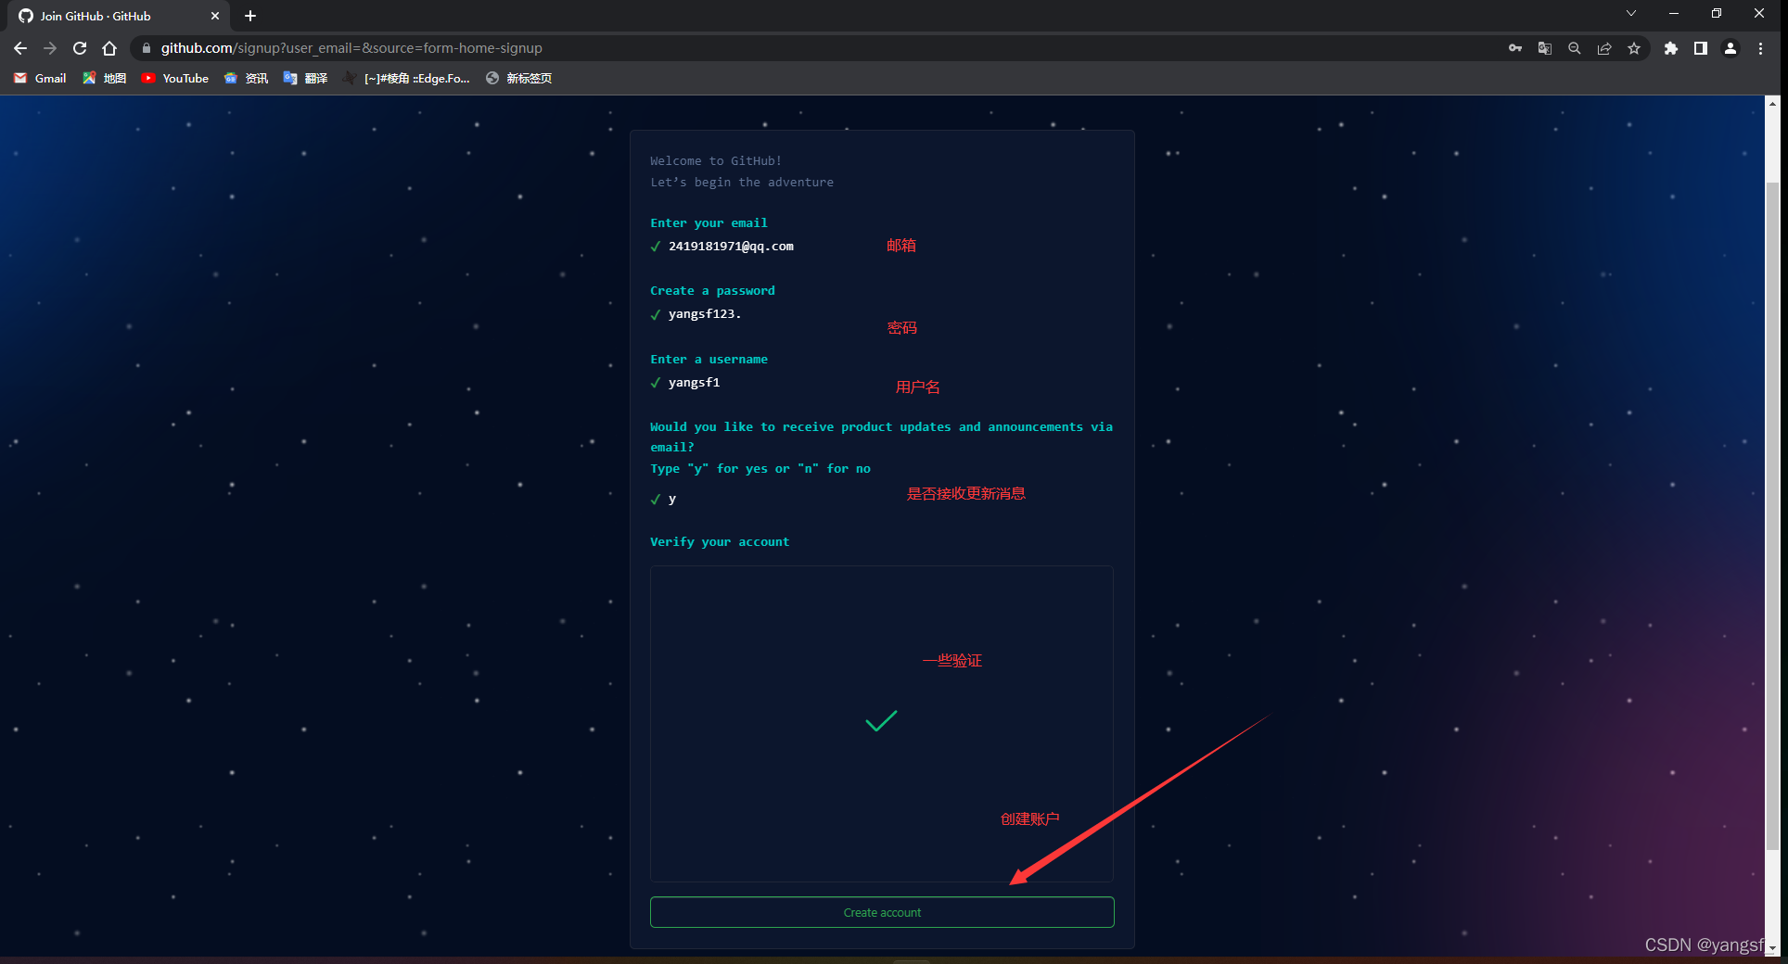Open the zoom magnifier icon

tap(1575, 48)
